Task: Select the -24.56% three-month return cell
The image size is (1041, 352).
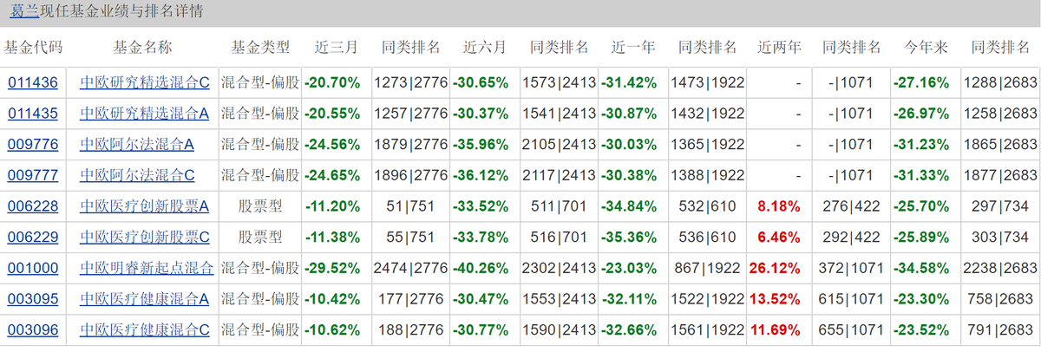Action: pos(336,145)
